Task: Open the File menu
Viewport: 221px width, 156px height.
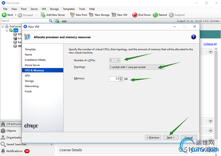Action: click(5, 9)
